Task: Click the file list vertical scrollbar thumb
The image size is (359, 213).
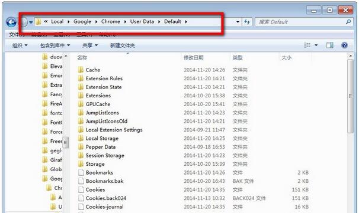Action: coord(350,96)
